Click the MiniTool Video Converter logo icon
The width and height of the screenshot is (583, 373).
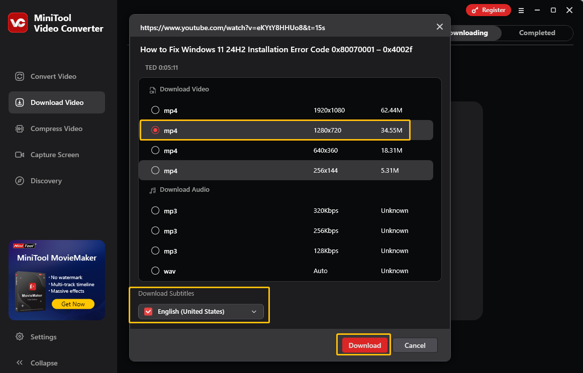[x=18, y=23]
